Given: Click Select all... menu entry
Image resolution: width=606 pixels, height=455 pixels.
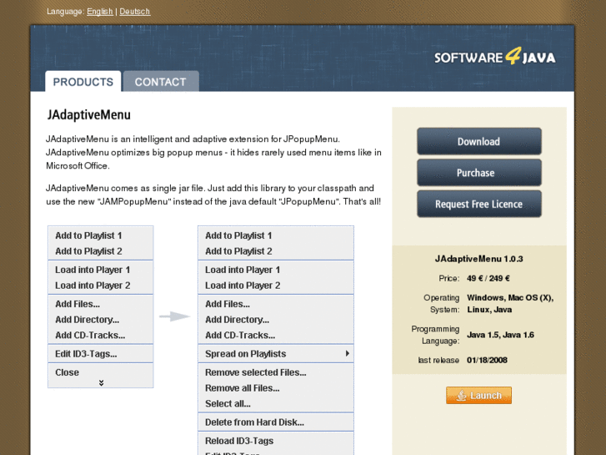Looking at the screenshot, I should point(276,403).
